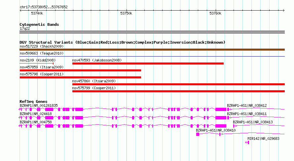Open variant nsv457860 (Itsara2009) label

click(x=94, y=81)
